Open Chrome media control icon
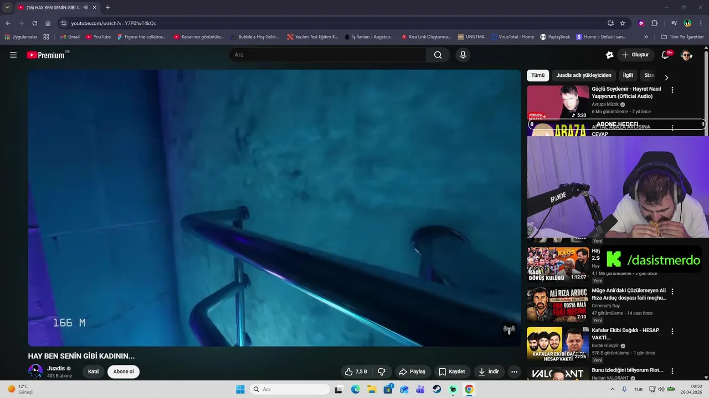The height and width of the screenshot is (398, 709). (x=674, y=23)
